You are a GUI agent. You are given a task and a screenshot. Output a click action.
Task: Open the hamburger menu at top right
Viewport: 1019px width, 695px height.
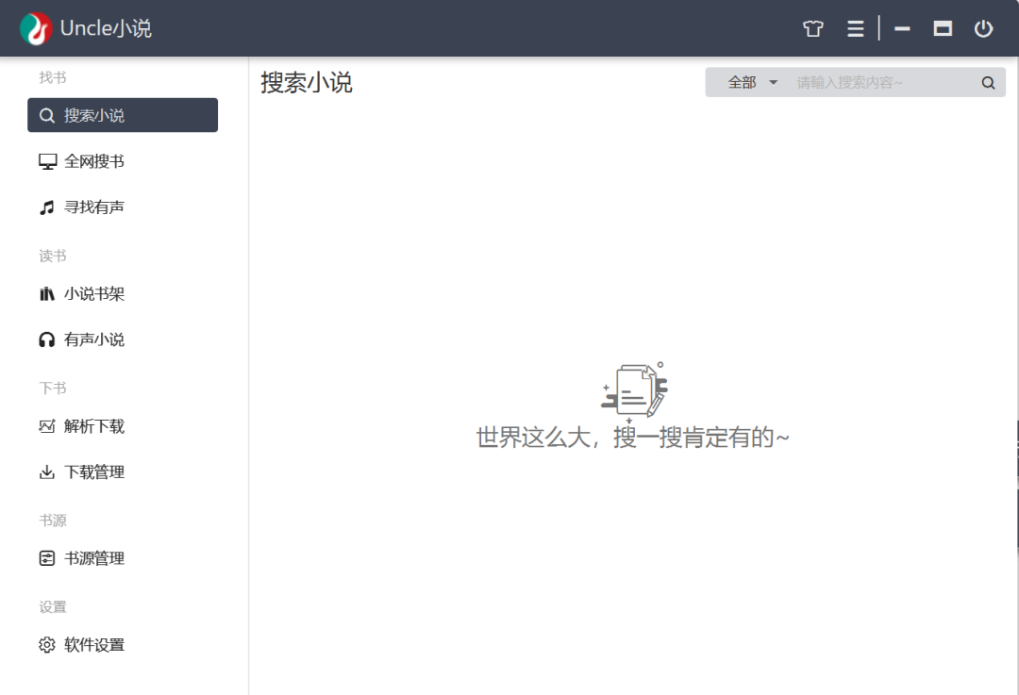tap(855, 28)
